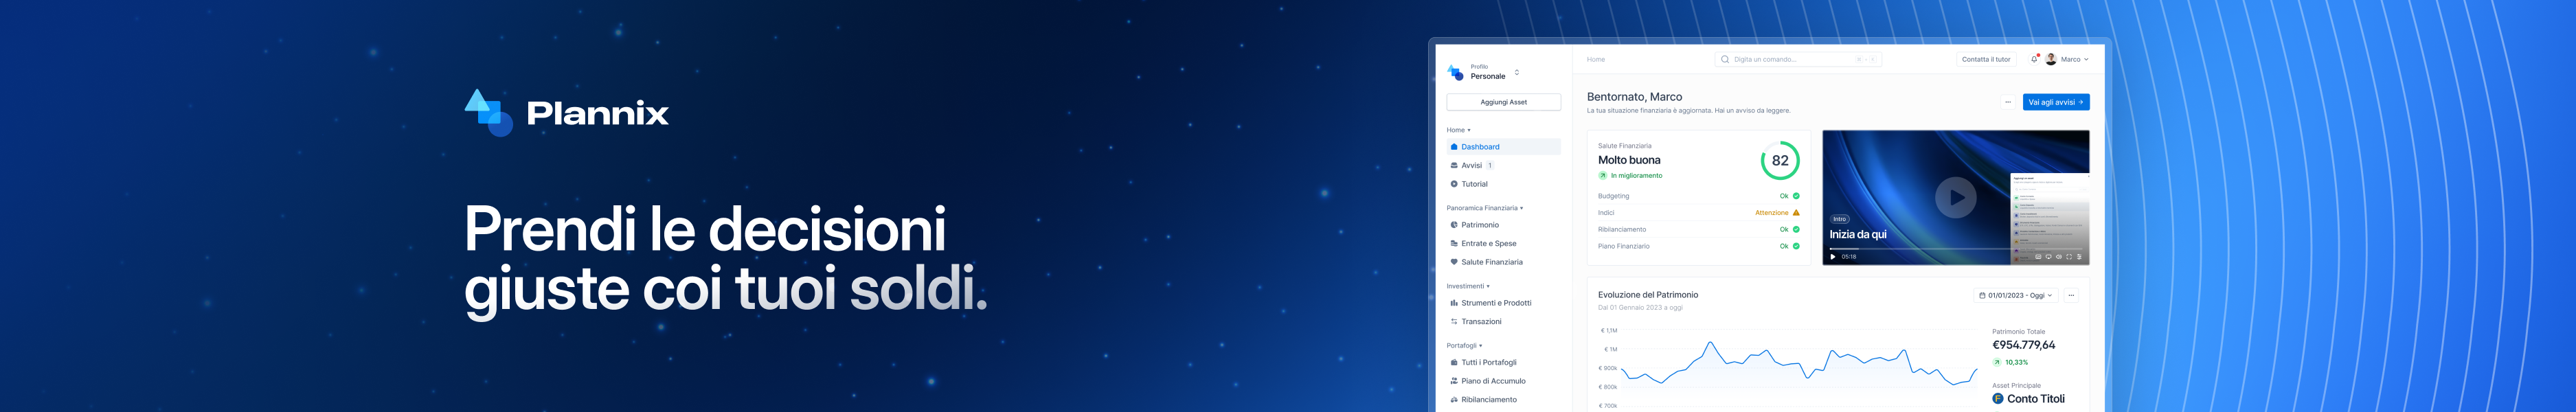
Task: Click the Evoluzione del Patrimonio title
Action: coord(1648,295)
